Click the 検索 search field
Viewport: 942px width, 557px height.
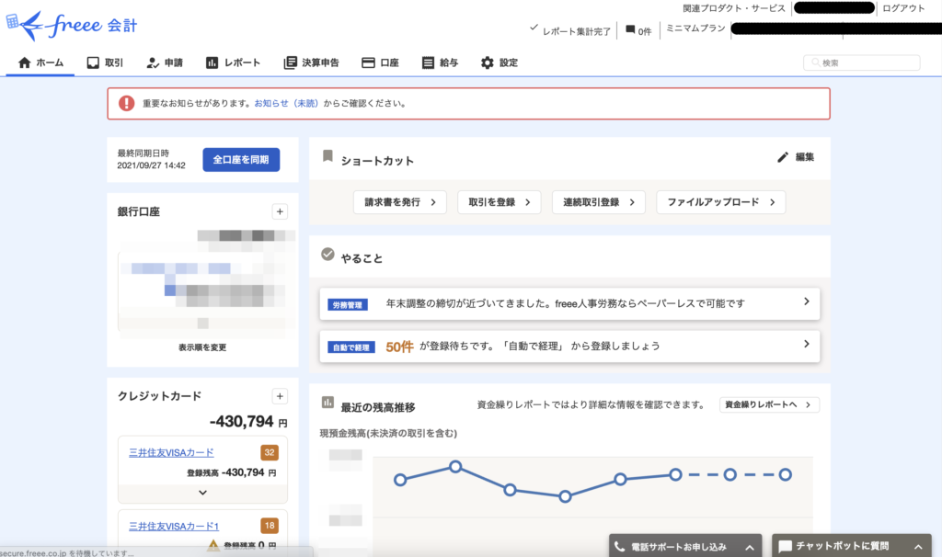coord(867,63)
